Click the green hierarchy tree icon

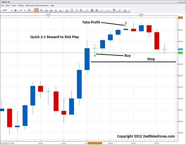tap(125, 10)
